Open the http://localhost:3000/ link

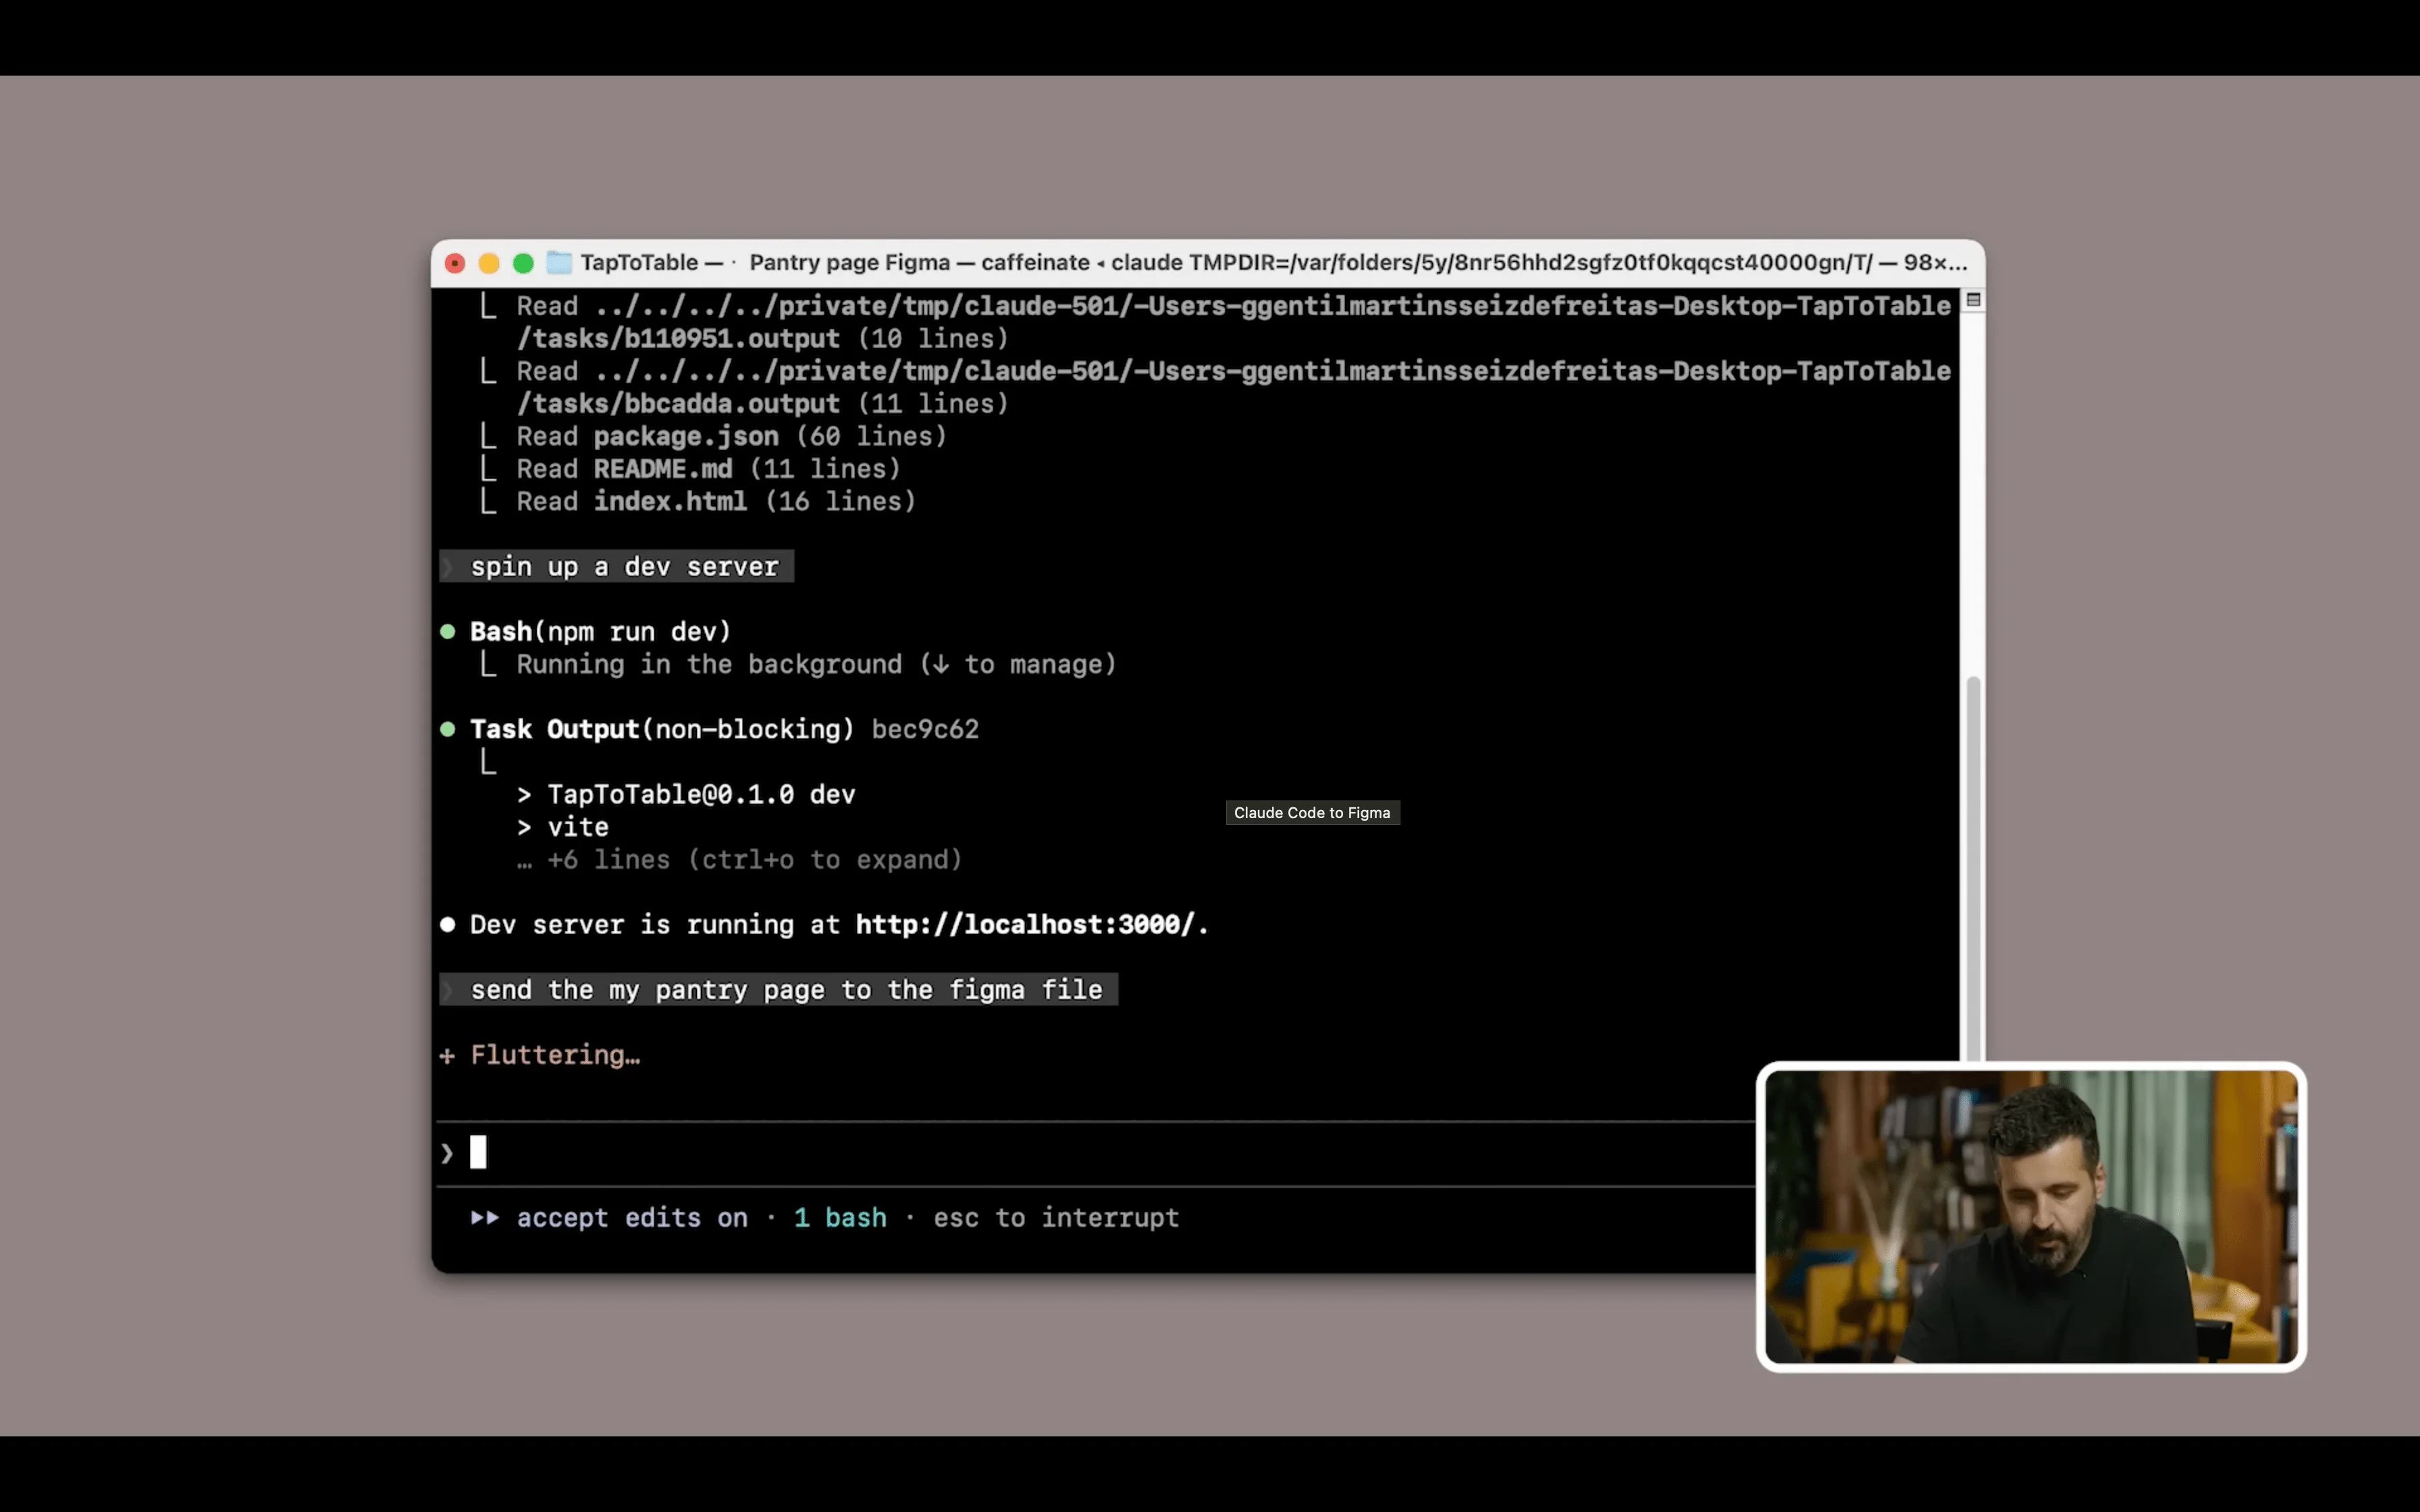1025,925
